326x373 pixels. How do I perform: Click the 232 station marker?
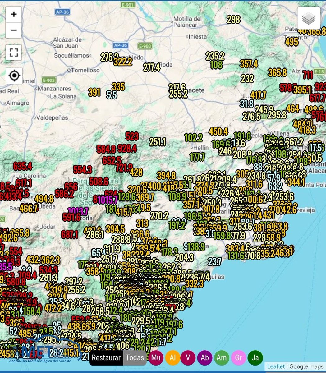pos(247,78)
